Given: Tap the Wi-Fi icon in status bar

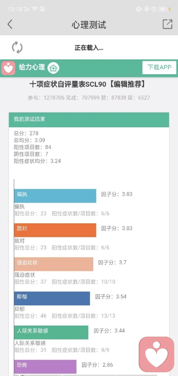Looking at the screenshot, I should (x=35, y=9).
